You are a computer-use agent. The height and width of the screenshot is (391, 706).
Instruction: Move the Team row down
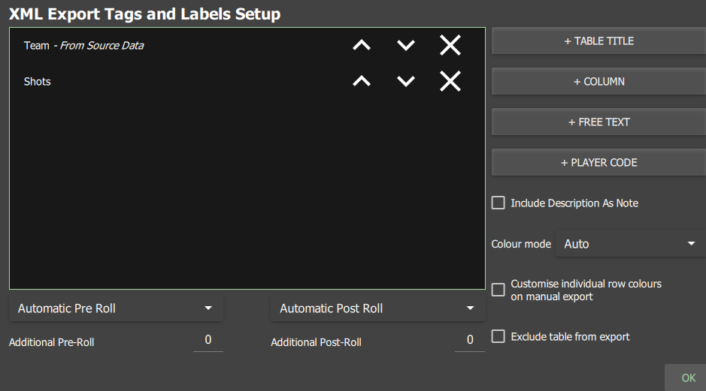pyautogui.click(x=406, y=45)
